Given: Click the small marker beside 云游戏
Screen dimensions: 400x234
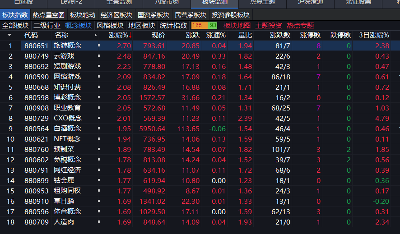Looking at the screenshot, I should pos(99,56).
